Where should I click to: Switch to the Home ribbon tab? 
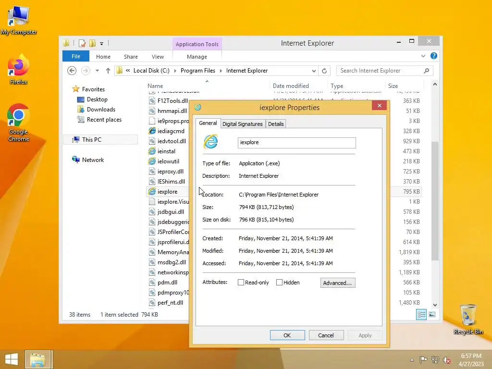pyautogui.click(x=103, y=57)
